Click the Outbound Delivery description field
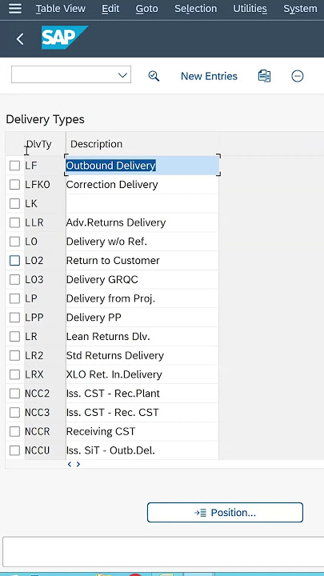The image size is (324, 576). pos(142,166)
